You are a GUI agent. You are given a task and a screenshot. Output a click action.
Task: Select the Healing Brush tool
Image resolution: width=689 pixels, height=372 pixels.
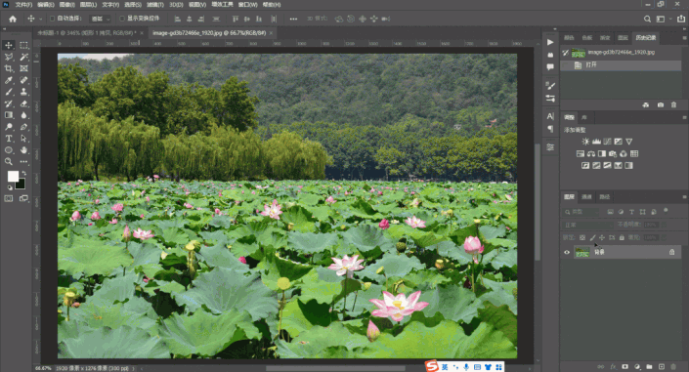[x=23, y=80]
